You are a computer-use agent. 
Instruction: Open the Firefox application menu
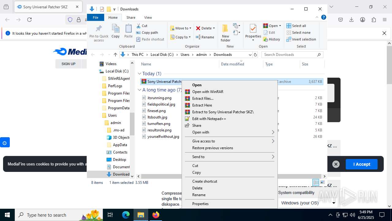(x=385, y=20)
